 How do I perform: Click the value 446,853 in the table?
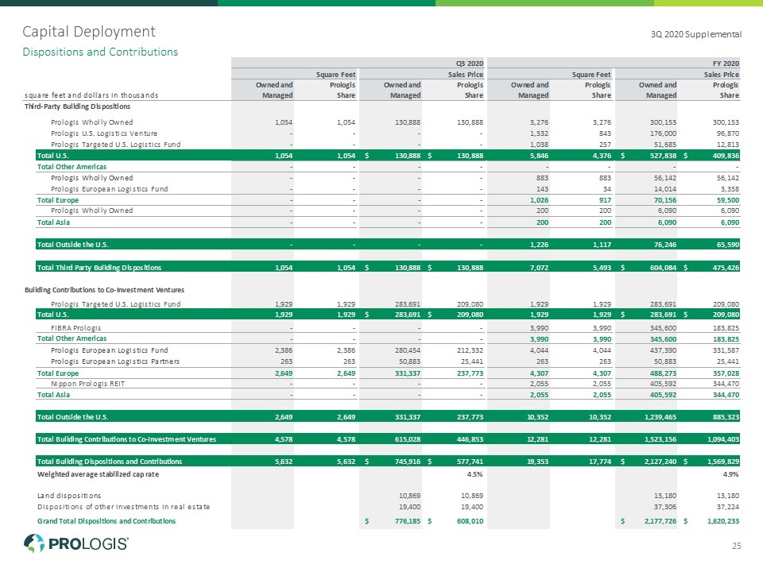(470, 439)
